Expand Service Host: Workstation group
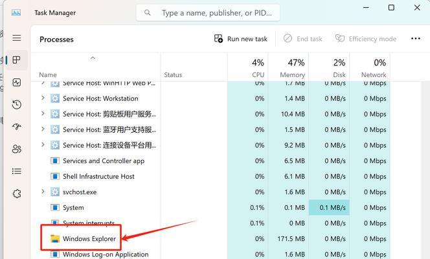 tap(43, 98)
